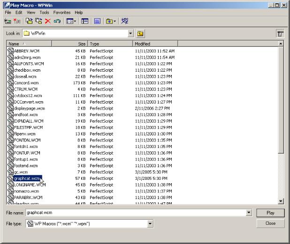Toggle the file Preview pane icon
This screenshot has height=244, width=290.
[97, 21]
